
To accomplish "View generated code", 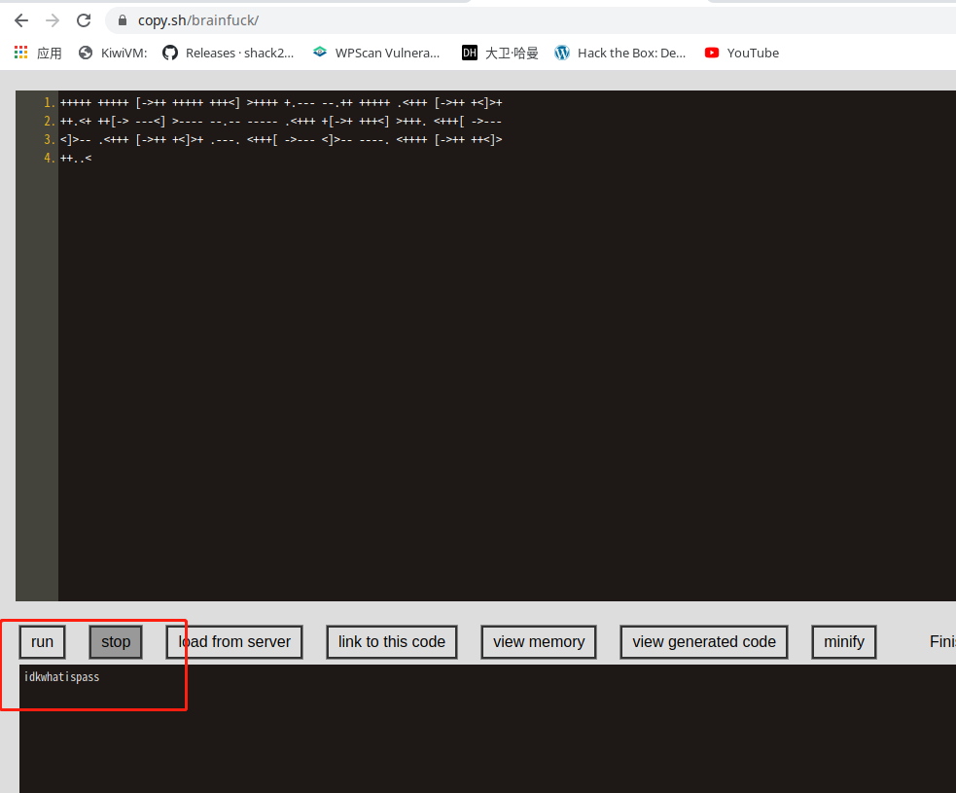I will click(704, 642).
